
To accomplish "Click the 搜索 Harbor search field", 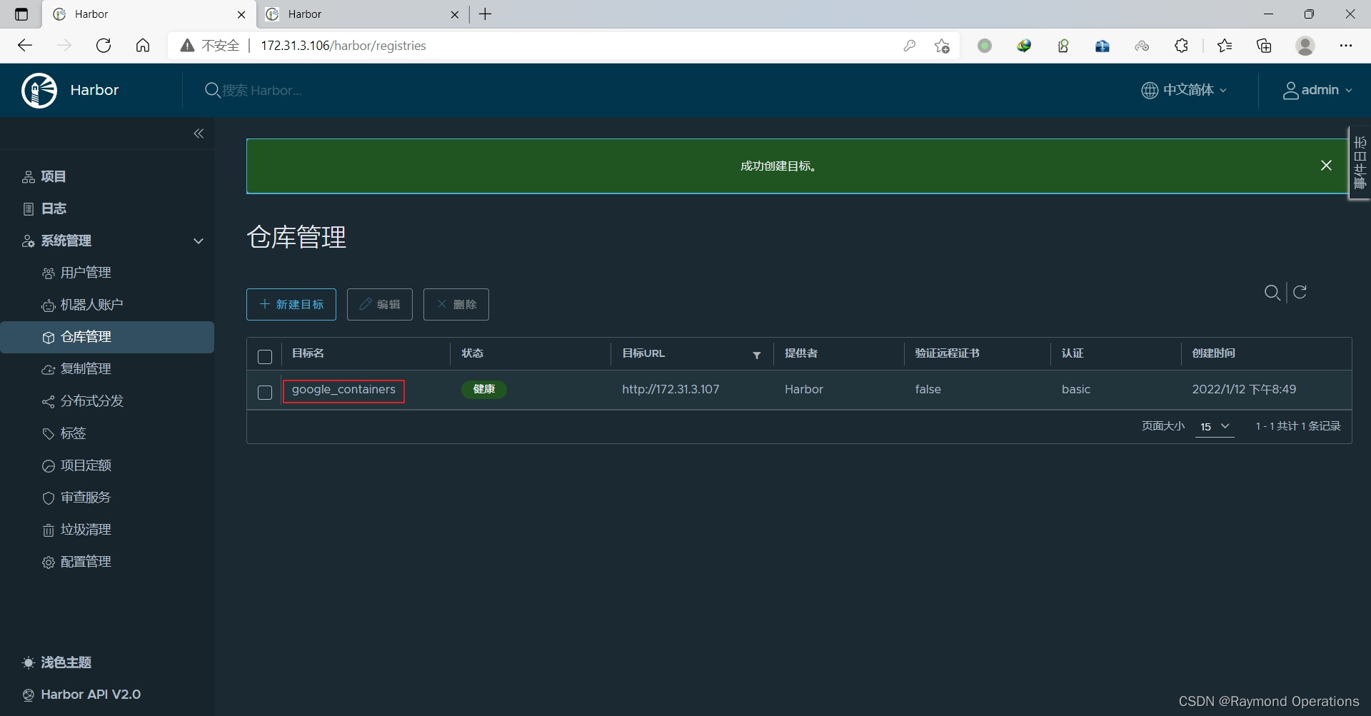I will tap(262, 91).
